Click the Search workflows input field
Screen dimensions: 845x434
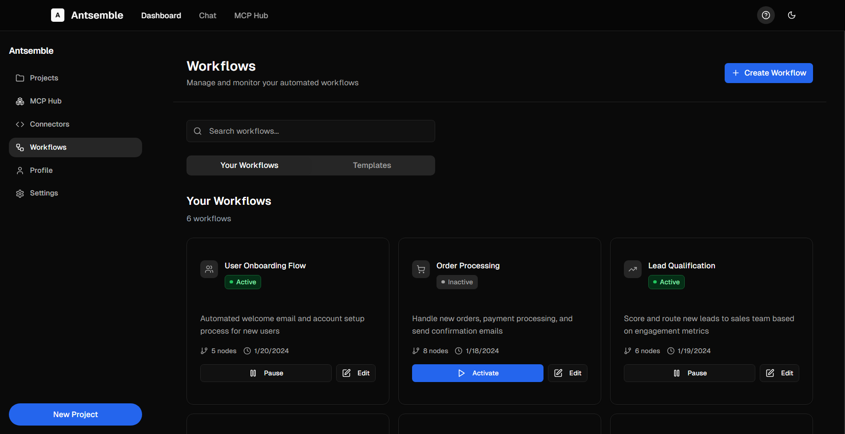coord(310,131)
